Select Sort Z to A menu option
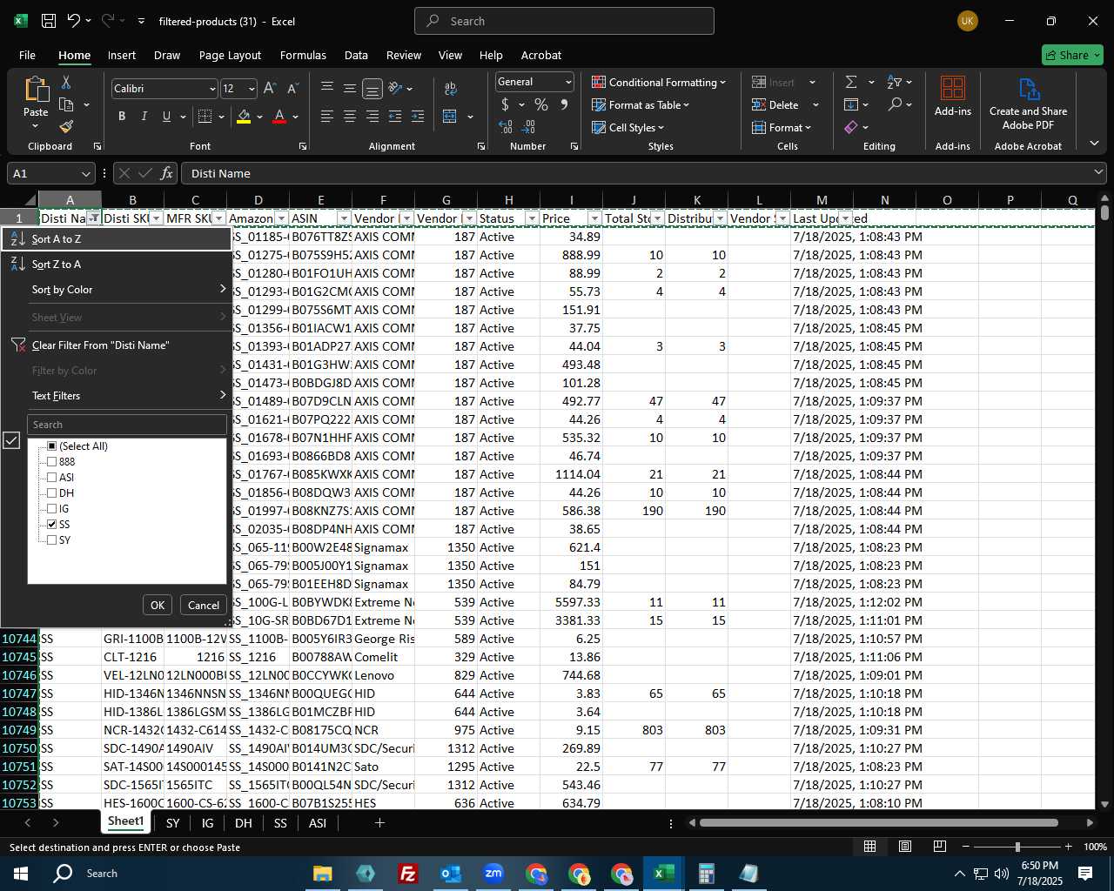The image size is (1114, 891). (117, 264)
